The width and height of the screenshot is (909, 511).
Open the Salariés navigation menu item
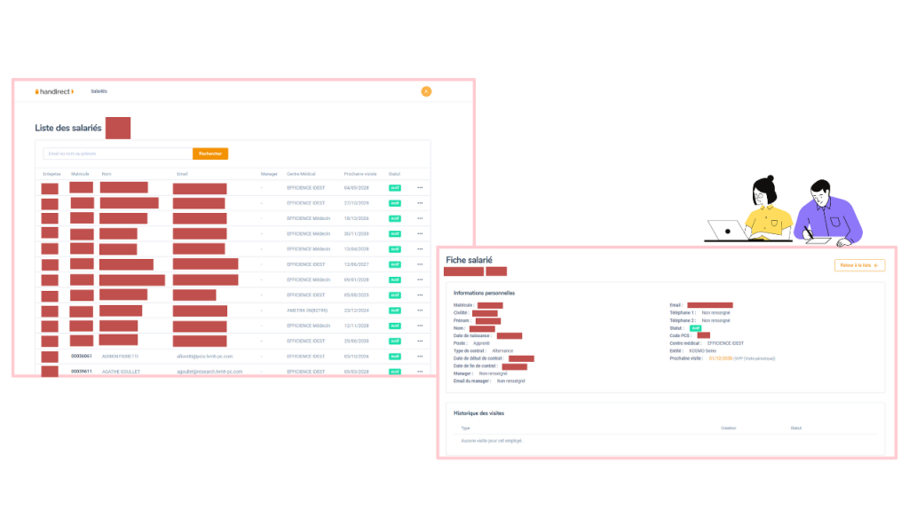pos(99,91)
